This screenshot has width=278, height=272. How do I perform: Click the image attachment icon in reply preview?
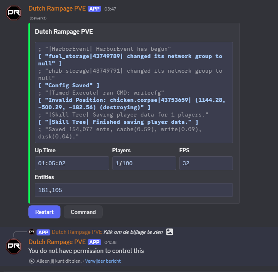pos(170,232)
